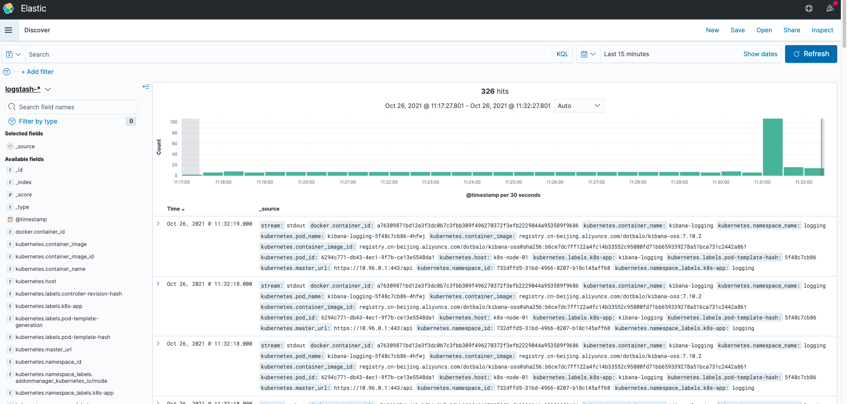Click Inspect in the top menu
This screenshot has width=847, height=404.
click(x=822, y=30)
